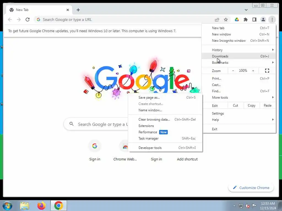282x211 pixels.
Task: Open the Extensions puzzle piece icon
Action: (x=245, y=20)
